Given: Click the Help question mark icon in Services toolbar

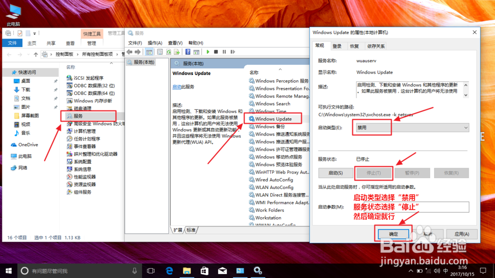Looking at the screenshot, I should [x=188, y=52].
